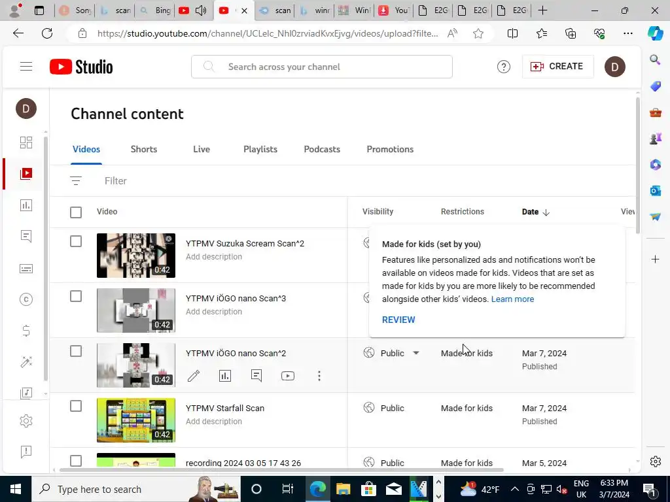
Task: Check the YTPMV Suzuka Scream Scan^2 checkbox
Action: [x=76, y=241]
